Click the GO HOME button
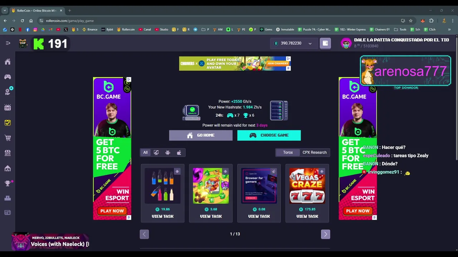The image size is (458, 257). point(201,135)
